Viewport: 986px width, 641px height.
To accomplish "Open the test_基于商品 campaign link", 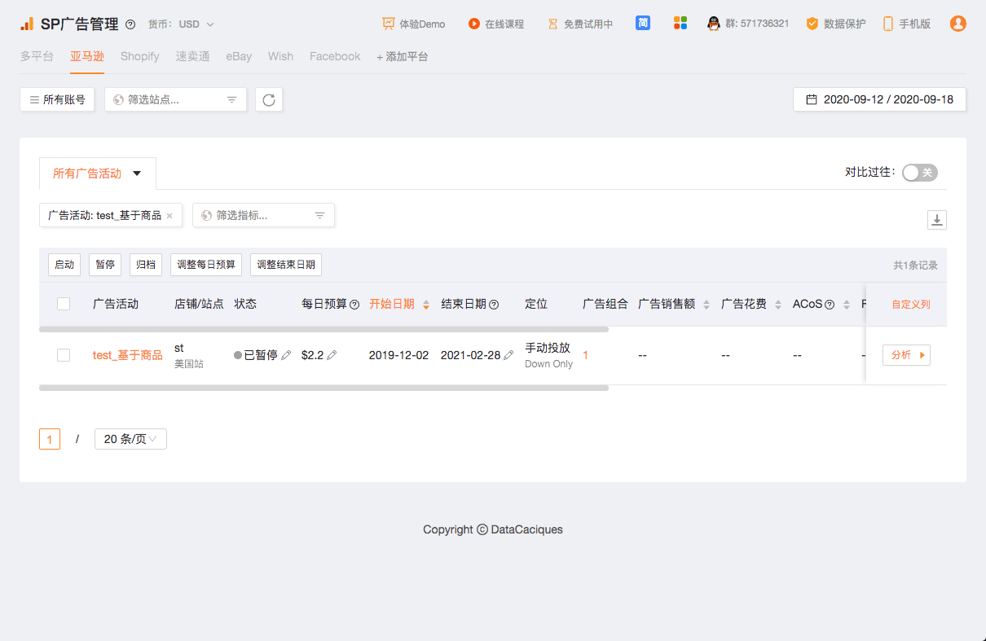I will point(127,355).
